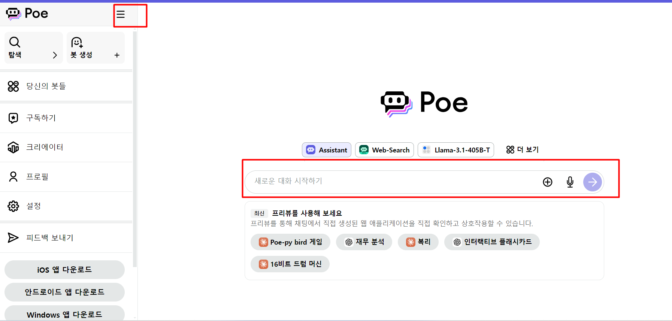The height and width of the screenshot is (321, 672).
Task: Select the Web-Search bot chip
Action: point(384,150)
